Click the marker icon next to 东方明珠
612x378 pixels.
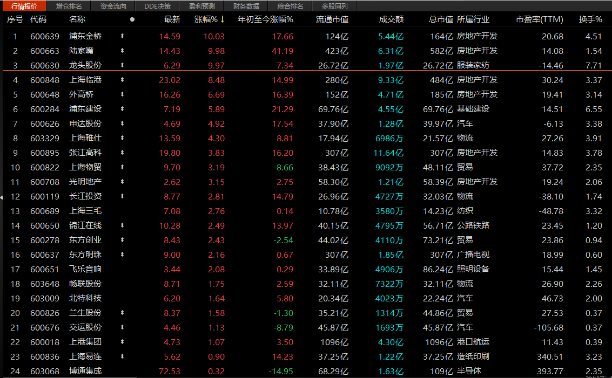pyautogui.click(x=122, y=255)
